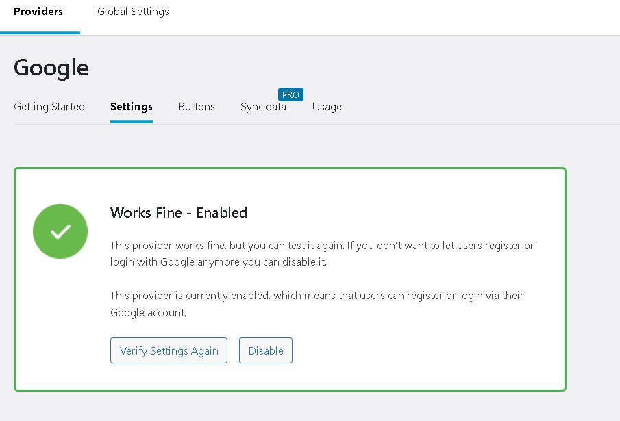This screenshot has height=421, width=620.
Task: Click the blue indicator under Providers tab
Action: click(40, 32)
